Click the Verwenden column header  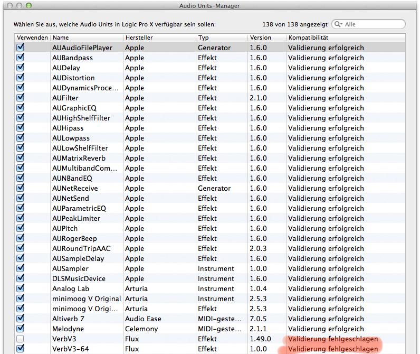tap(32, 38)
